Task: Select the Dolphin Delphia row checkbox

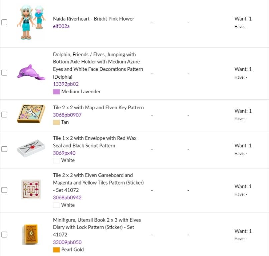Action: tap(4, 73)
